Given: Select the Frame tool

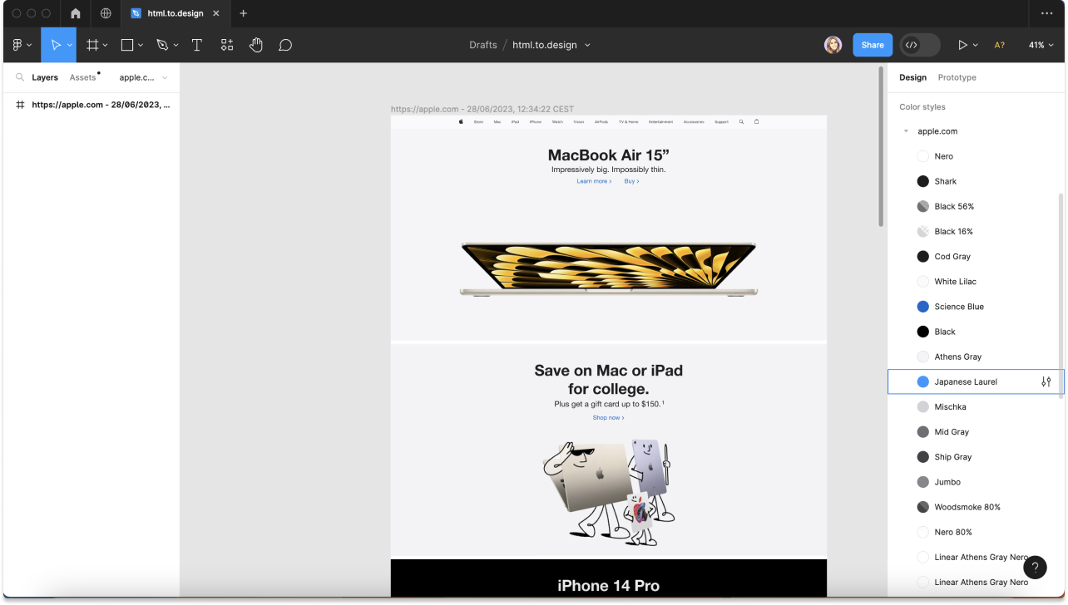Looking at the screenshot, I should [93, 45].
